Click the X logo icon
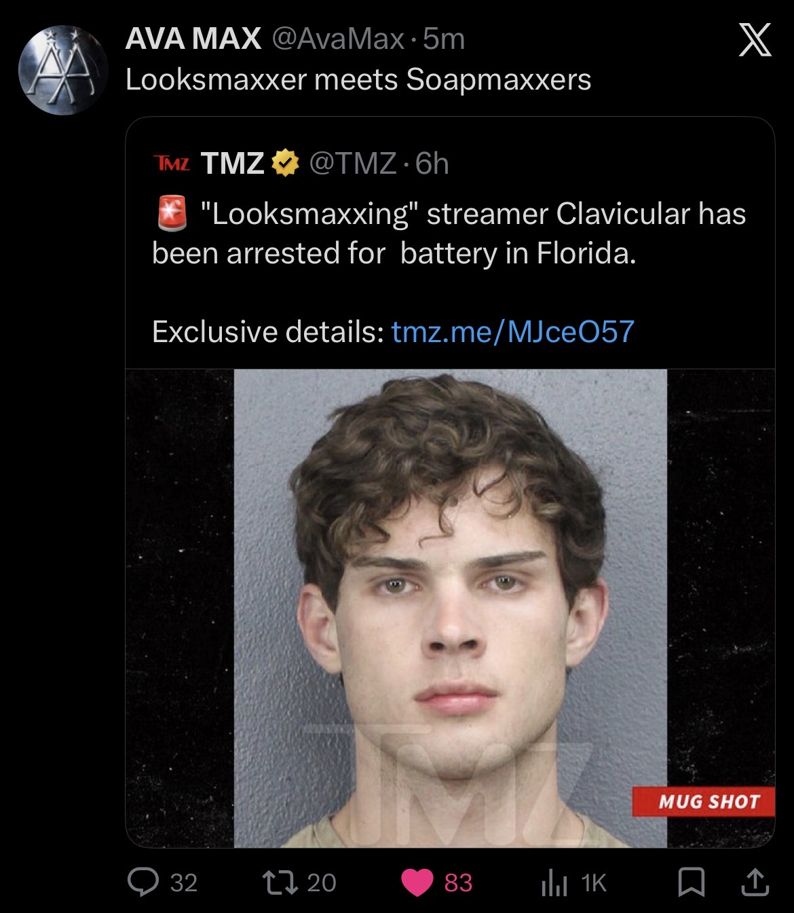 (755, 40)
